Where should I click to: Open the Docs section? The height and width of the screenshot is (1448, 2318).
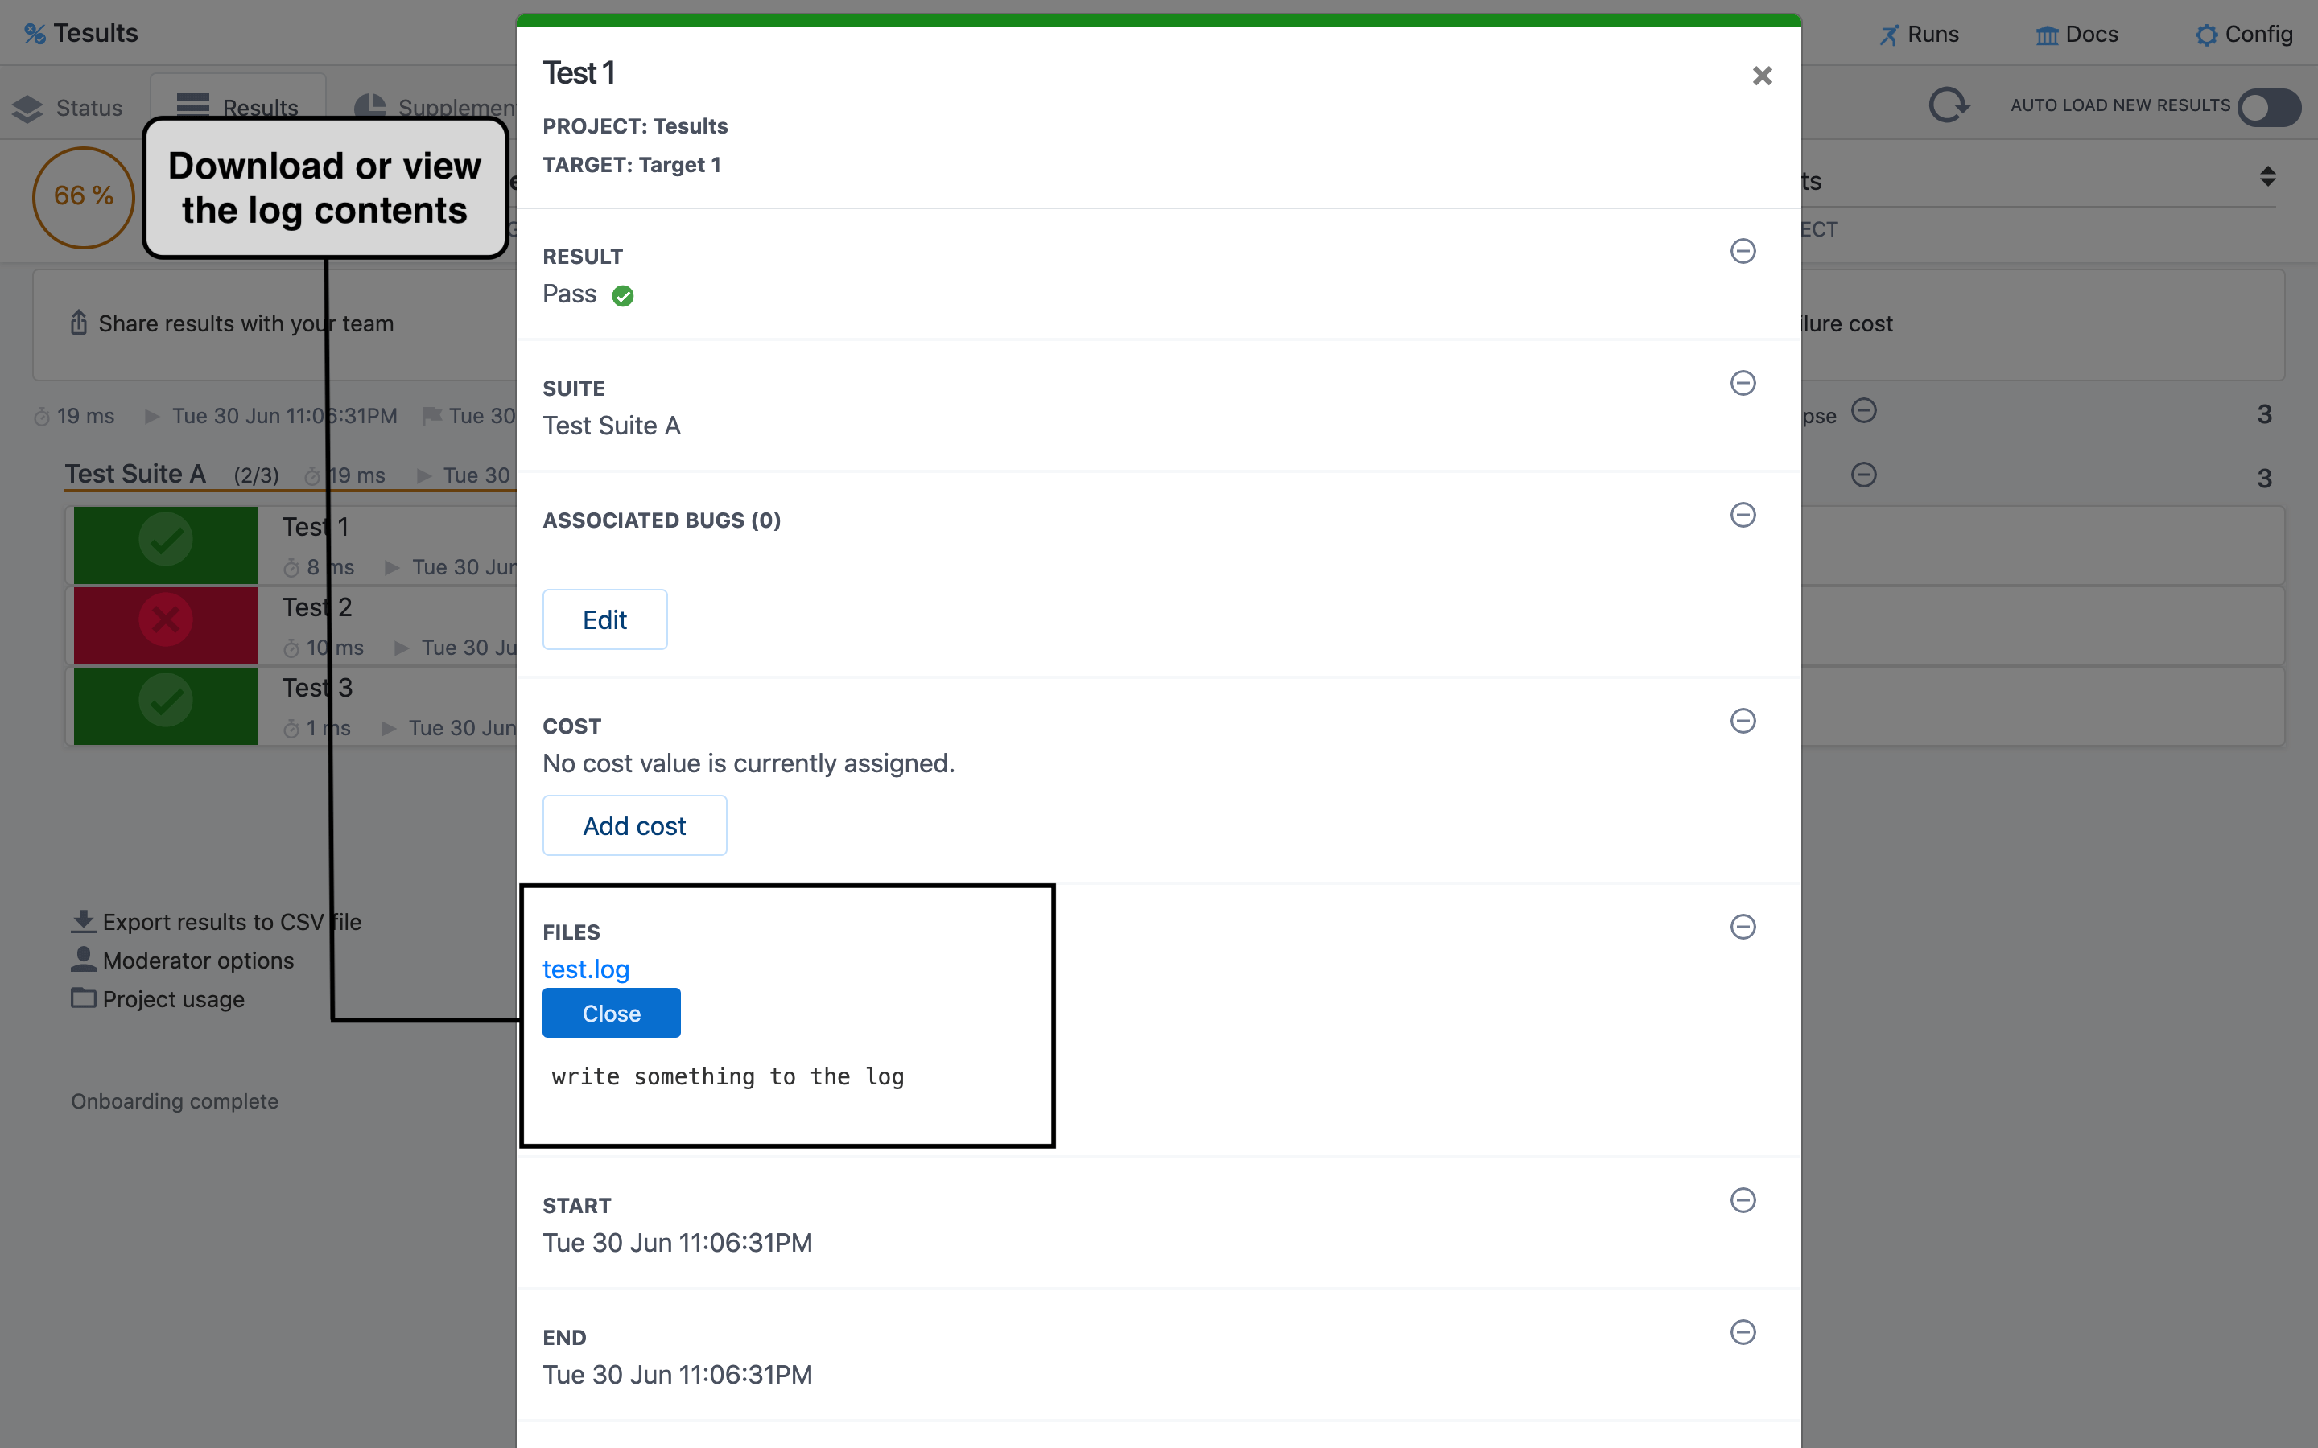point(2077,35)
